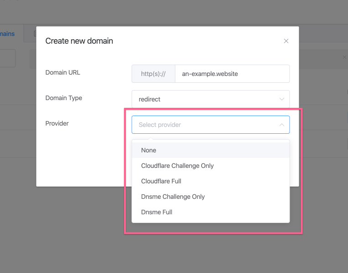Click the http(s):// prefix addon
This screenshot has width=348, height=273.
[x=153, y=74]
